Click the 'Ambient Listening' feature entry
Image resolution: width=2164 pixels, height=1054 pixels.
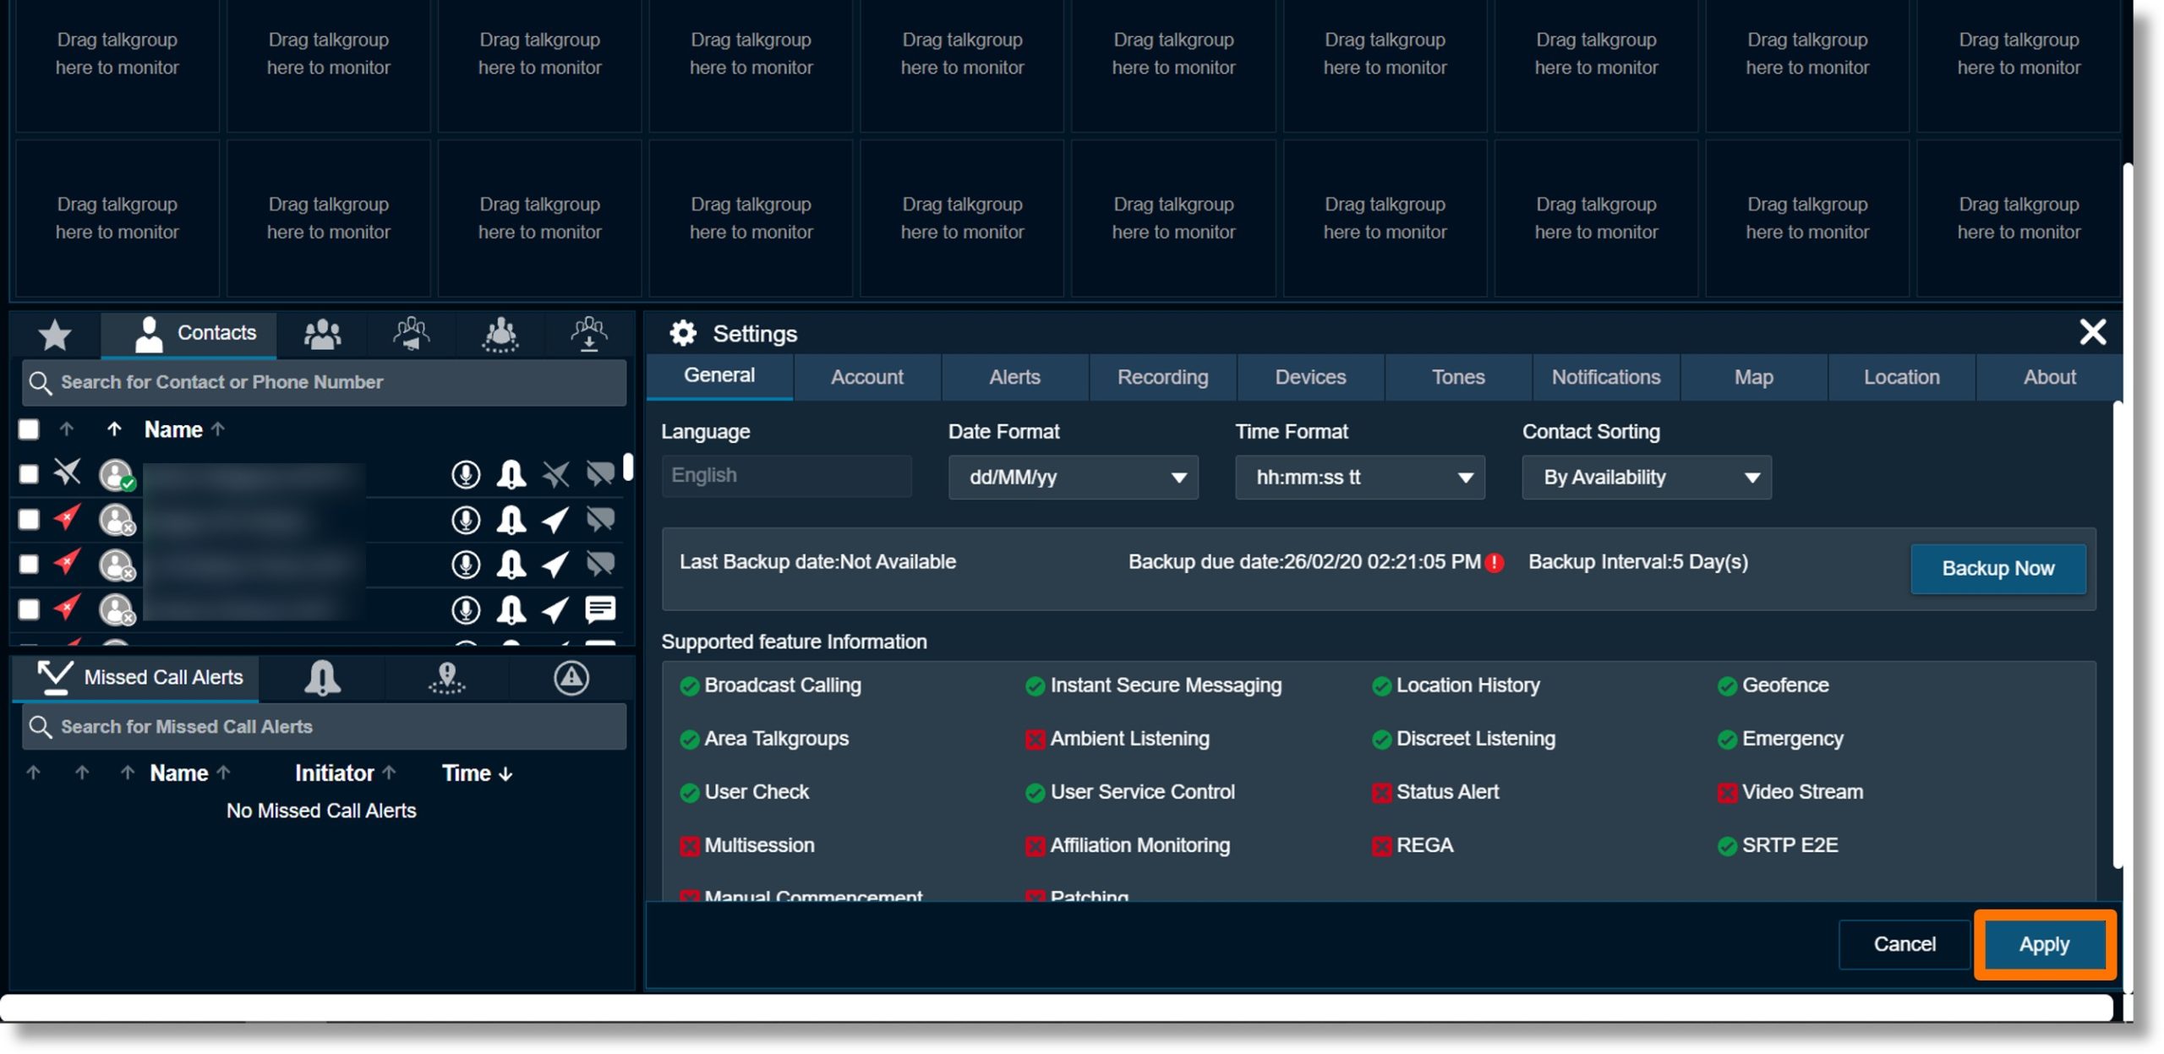(1118, 740)
